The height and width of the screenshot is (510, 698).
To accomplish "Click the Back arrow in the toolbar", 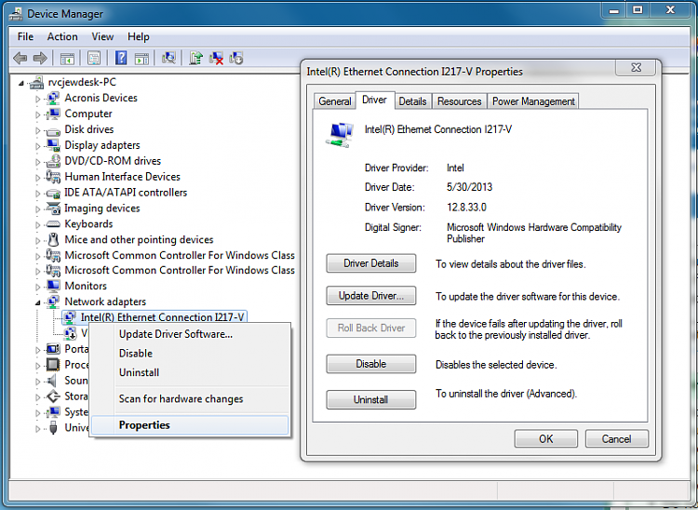I will (20, 58).
